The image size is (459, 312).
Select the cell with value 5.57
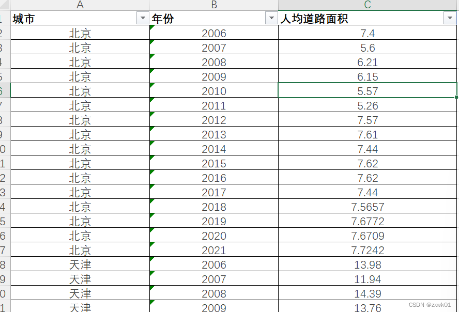[368, 90]
